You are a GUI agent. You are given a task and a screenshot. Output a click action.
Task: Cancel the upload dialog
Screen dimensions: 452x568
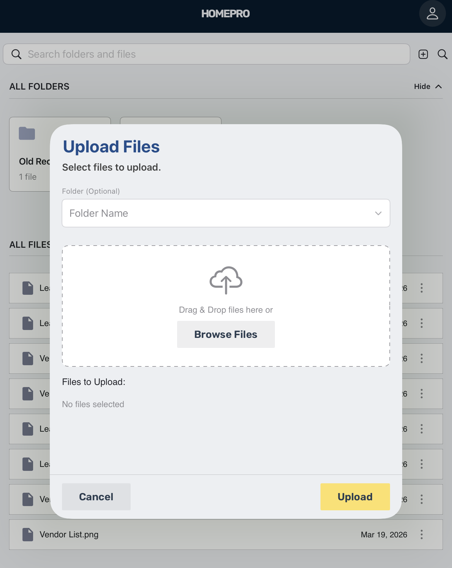96,497
